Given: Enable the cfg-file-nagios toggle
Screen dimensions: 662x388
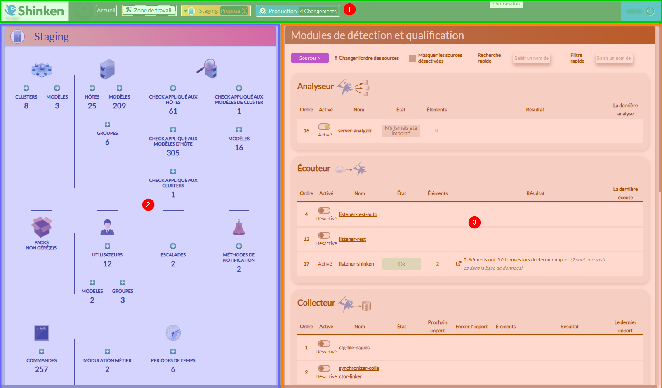Looking at the screenshot, I should click(x=324, y=344).
